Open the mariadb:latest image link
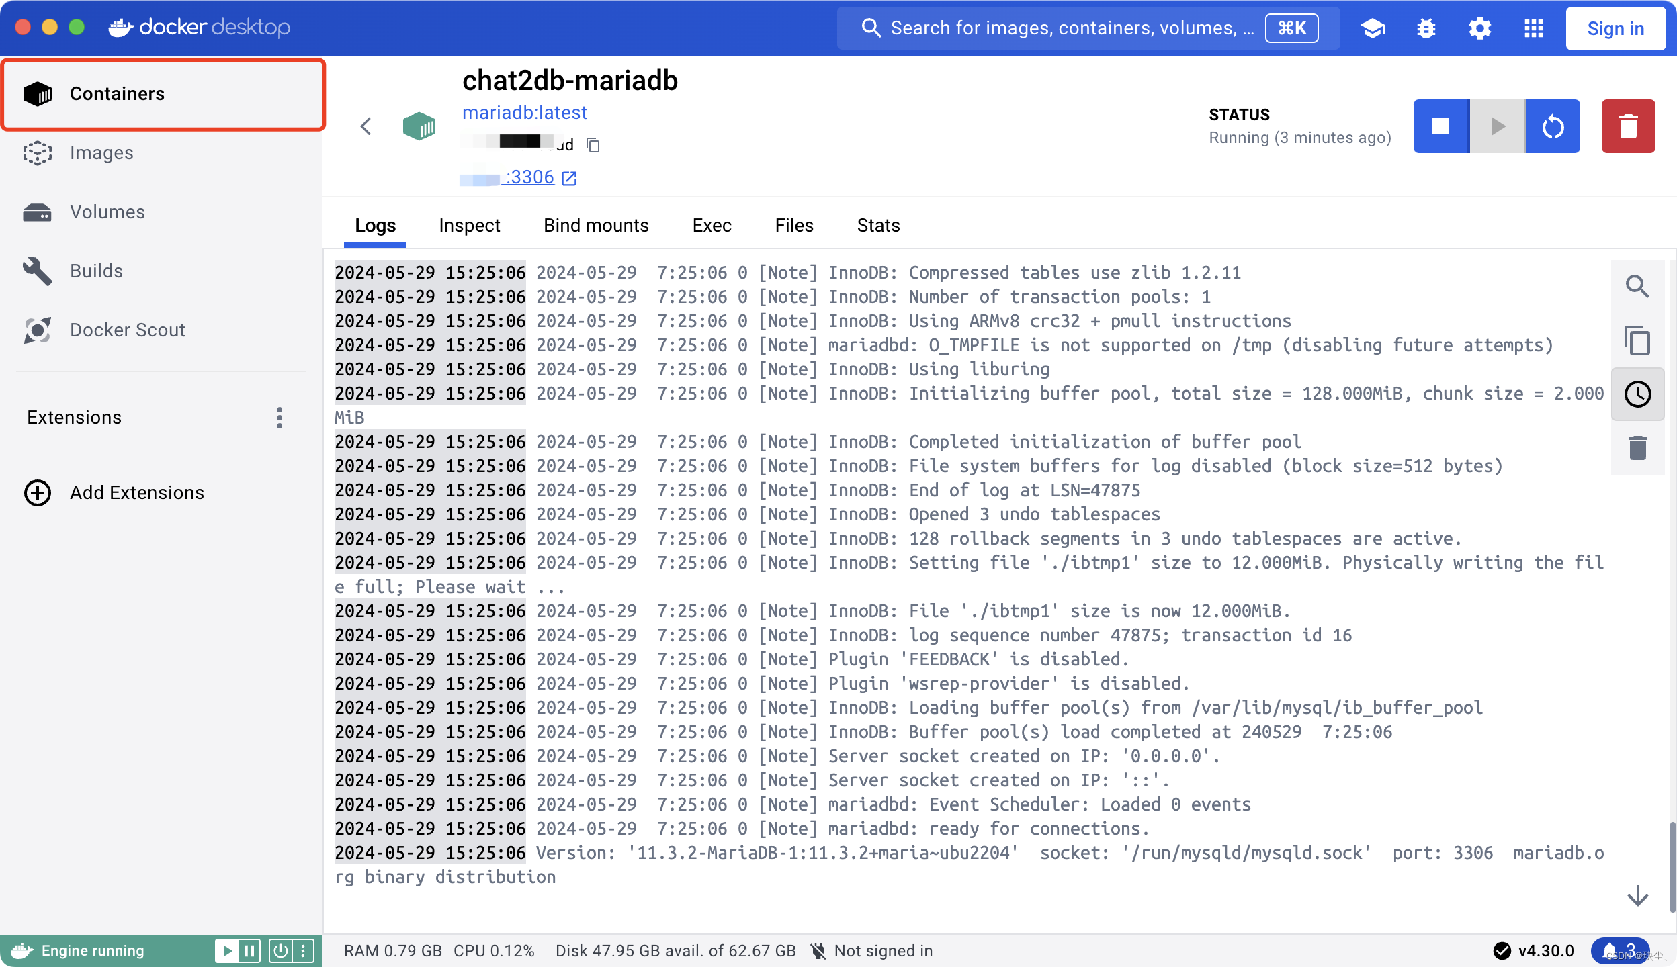 click(x=525, y=112)
